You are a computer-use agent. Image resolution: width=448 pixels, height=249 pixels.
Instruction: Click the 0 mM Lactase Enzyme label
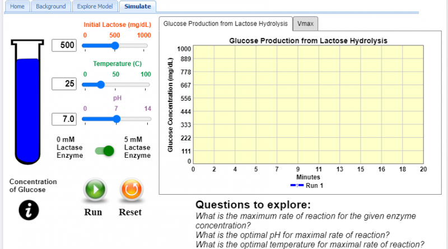click(x=69, y=147)
